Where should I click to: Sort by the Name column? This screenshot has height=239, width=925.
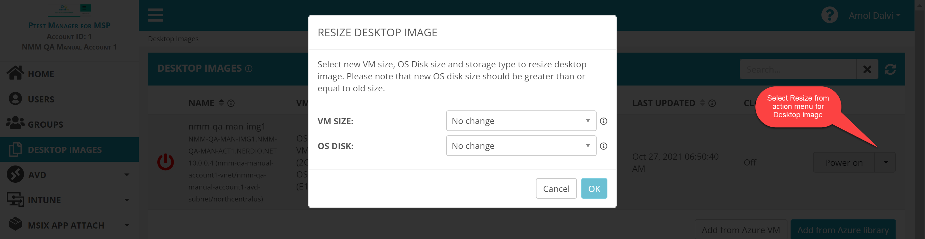click(221, 103)
